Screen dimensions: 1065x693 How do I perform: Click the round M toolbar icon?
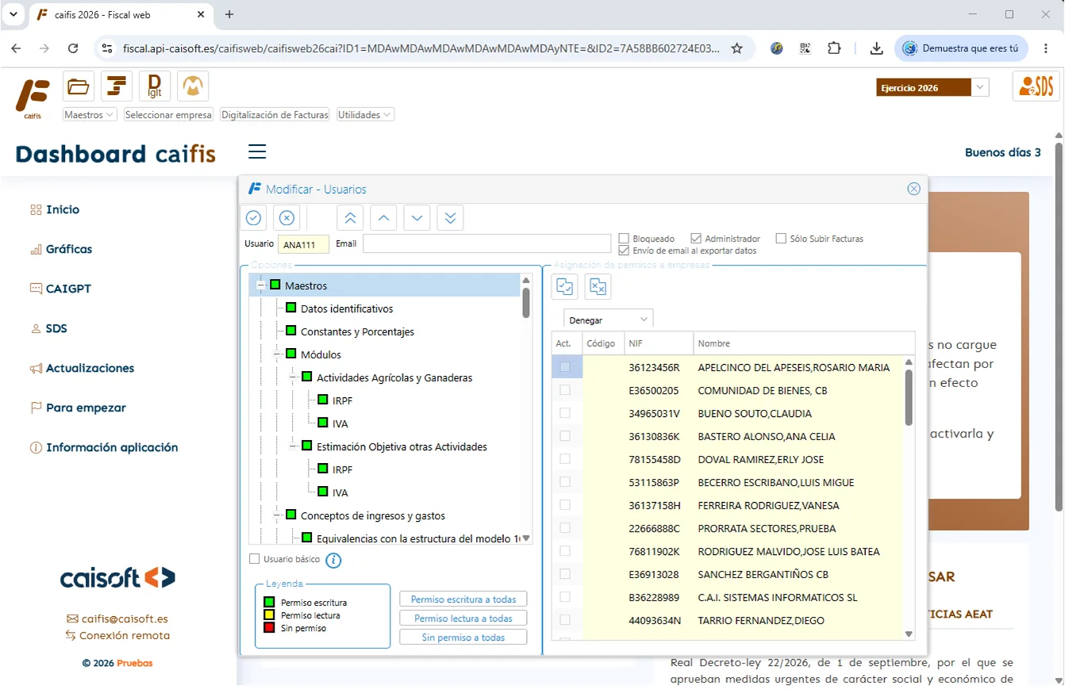[x=193, y=86]
